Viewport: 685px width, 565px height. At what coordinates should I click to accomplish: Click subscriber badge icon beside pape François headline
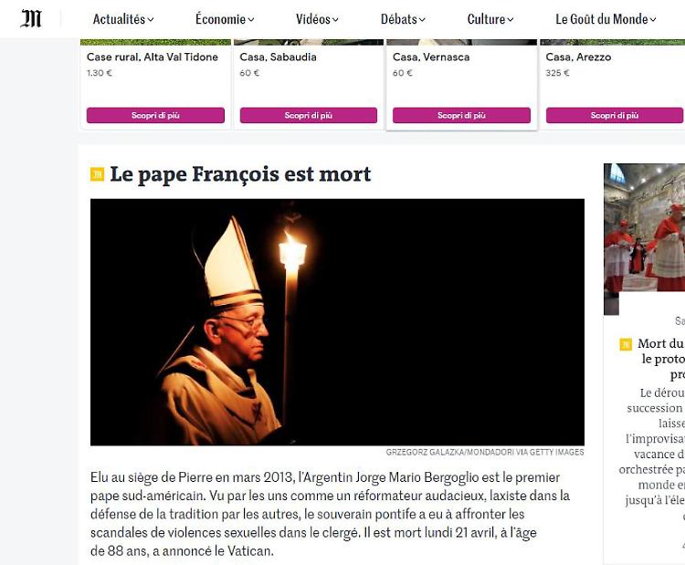[97, 174]
